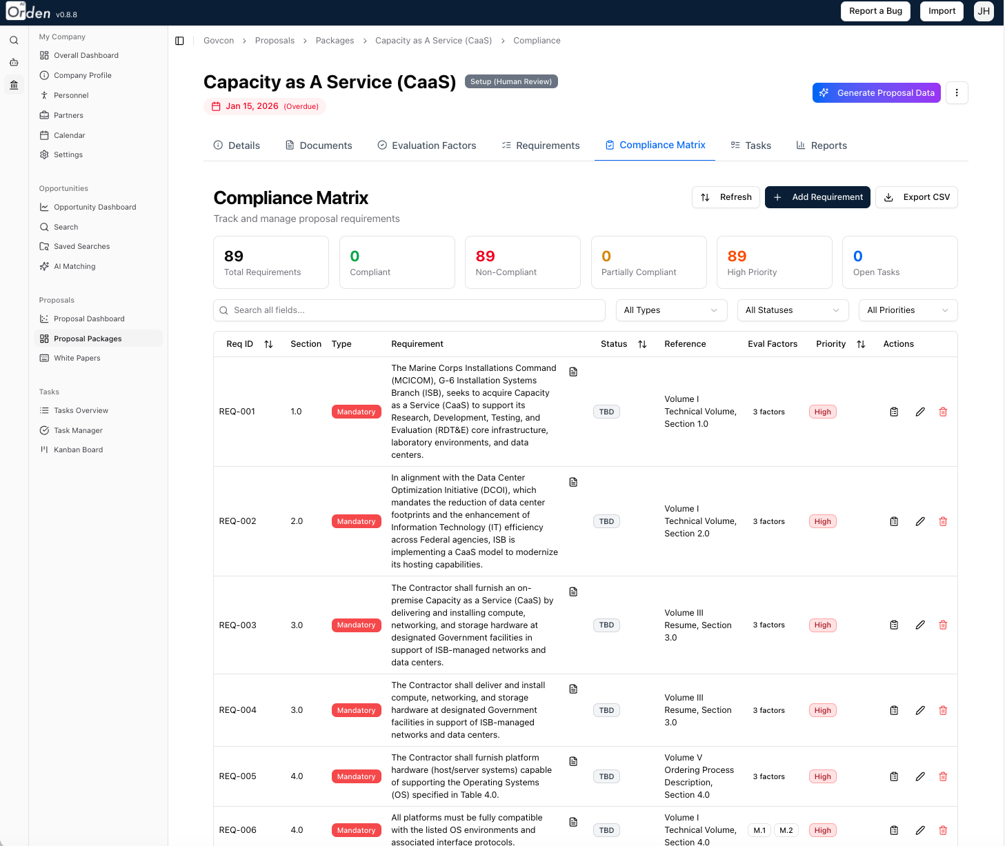Click the document icon beside REQ-004's requirement text
Screen dimensions: 1005x846
pos(573,688)
